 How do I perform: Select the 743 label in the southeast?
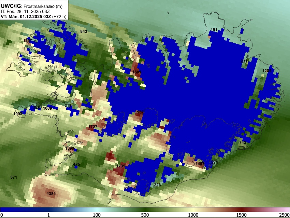pos(243,142)
